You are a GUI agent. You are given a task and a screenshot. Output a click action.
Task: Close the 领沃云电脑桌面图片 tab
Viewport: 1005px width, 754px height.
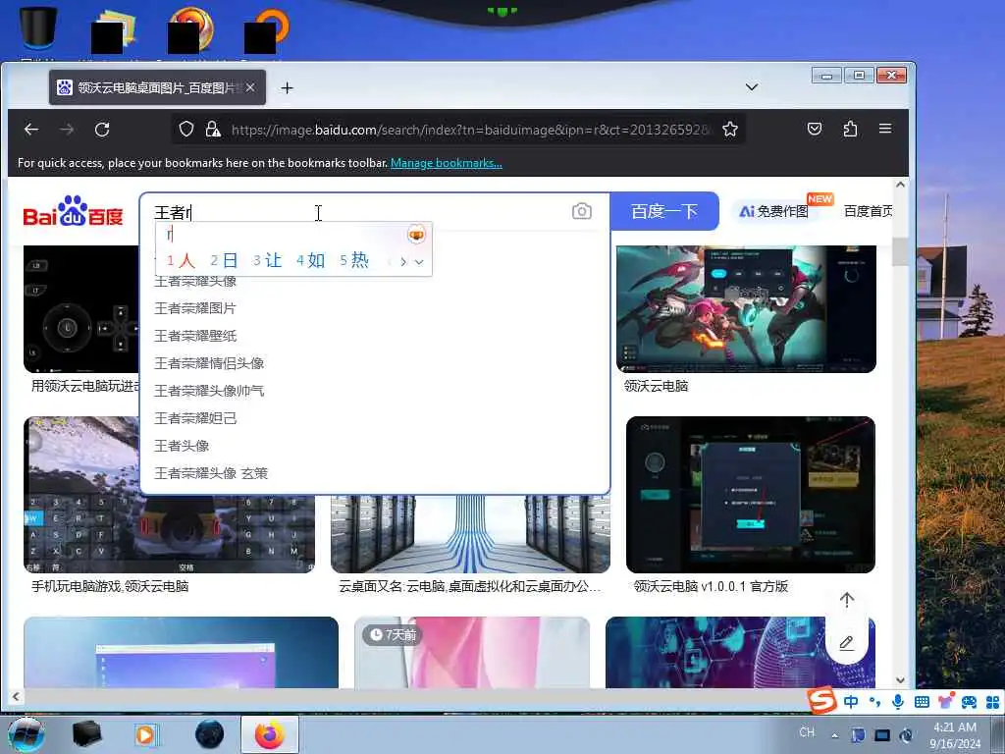[250, 87]
